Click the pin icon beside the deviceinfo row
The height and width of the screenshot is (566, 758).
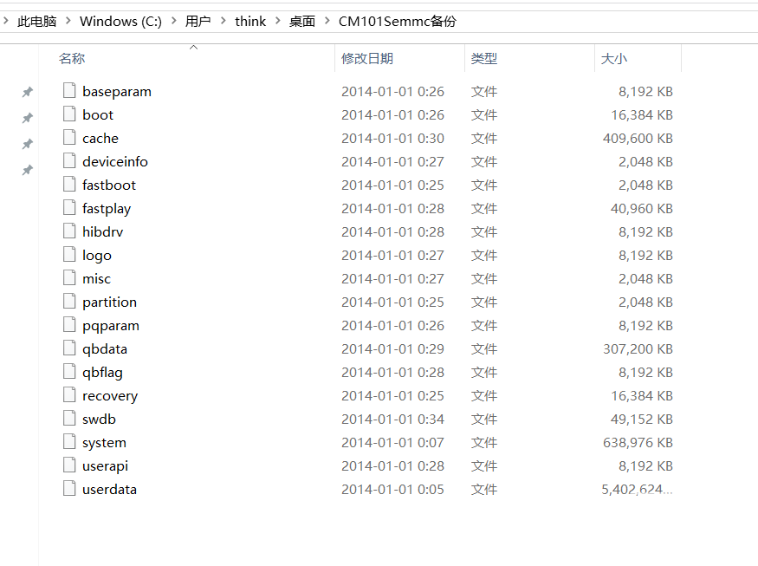(x=28, y=170)
